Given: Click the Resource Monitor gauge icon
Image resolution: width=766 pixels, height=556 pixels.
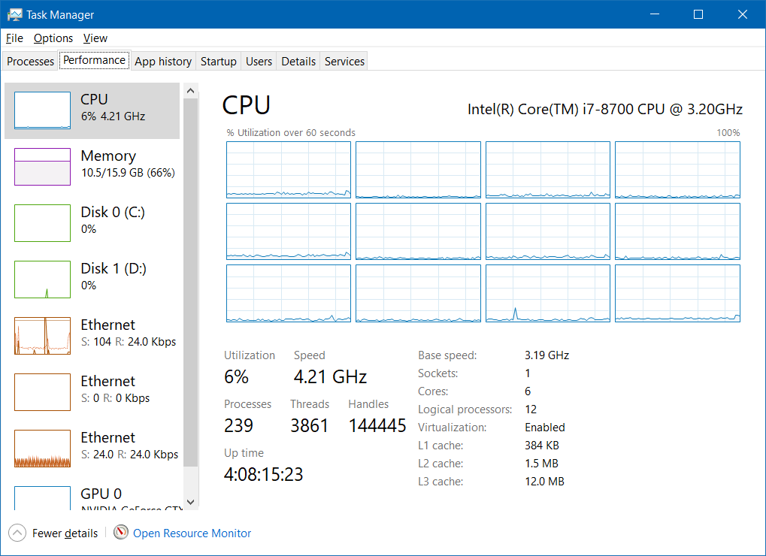Looking at the screenshot, I should pos(121,533).
